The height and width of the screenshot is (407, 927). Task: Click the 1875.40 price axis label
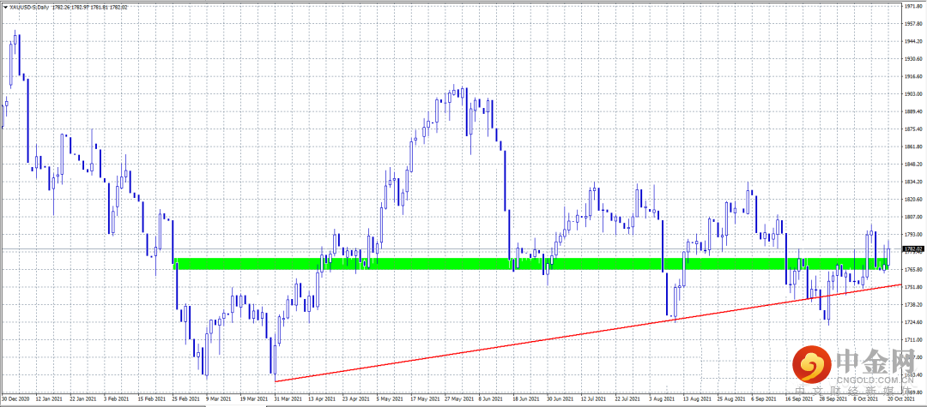pos(914,129)
